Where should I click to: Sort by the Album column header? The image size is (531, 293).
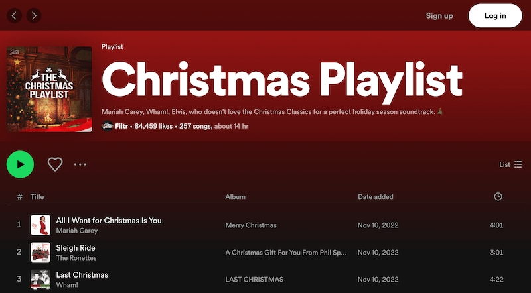[x=236, y=197]
